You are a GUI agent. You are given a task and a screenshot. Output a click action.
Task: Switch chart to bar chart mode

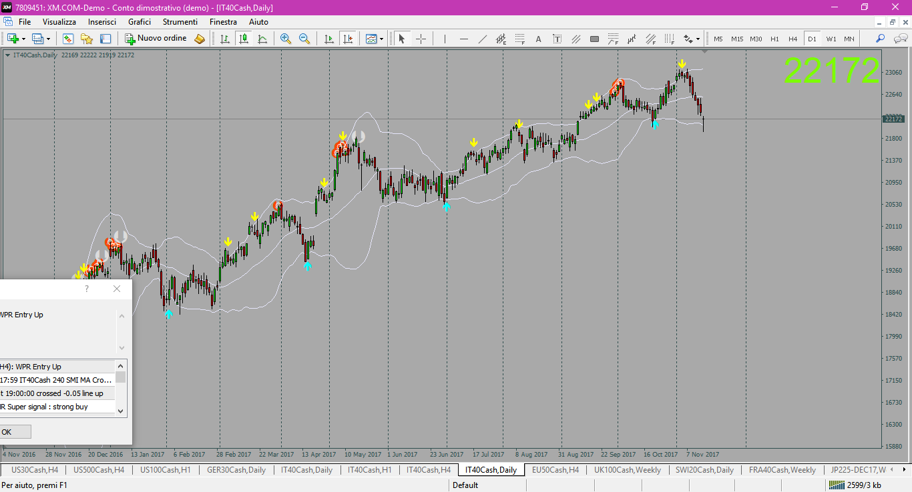[x=225, y=39]
